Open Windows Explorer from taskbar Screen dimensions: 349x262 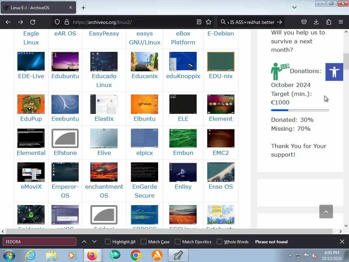click(51, 256)
